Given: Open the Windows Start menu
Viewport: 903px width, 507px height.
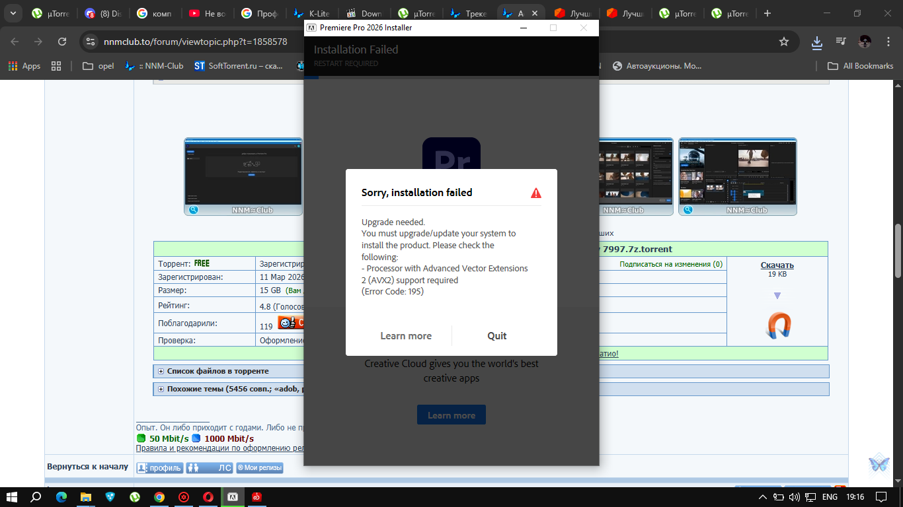Looking at the screenshot, I should click(x=11, y=496).
